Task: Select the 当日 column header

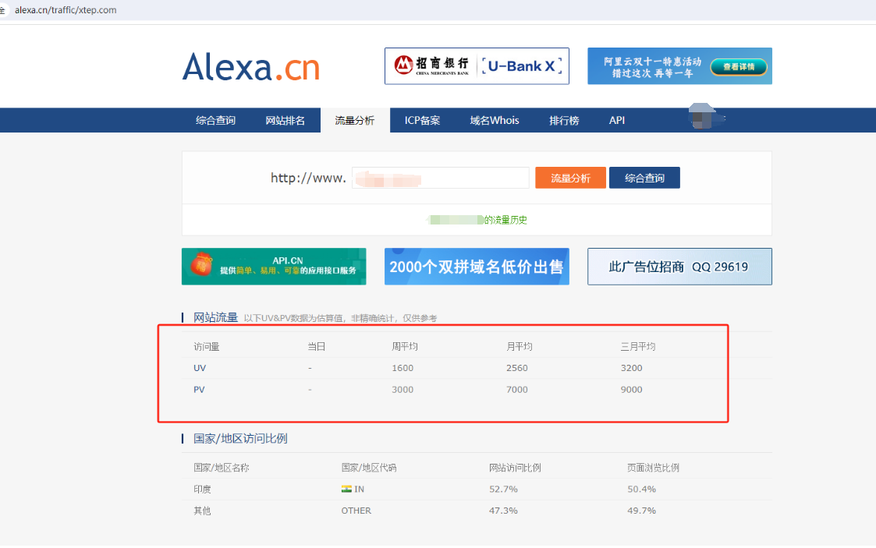Action: [x=316, y=347]
